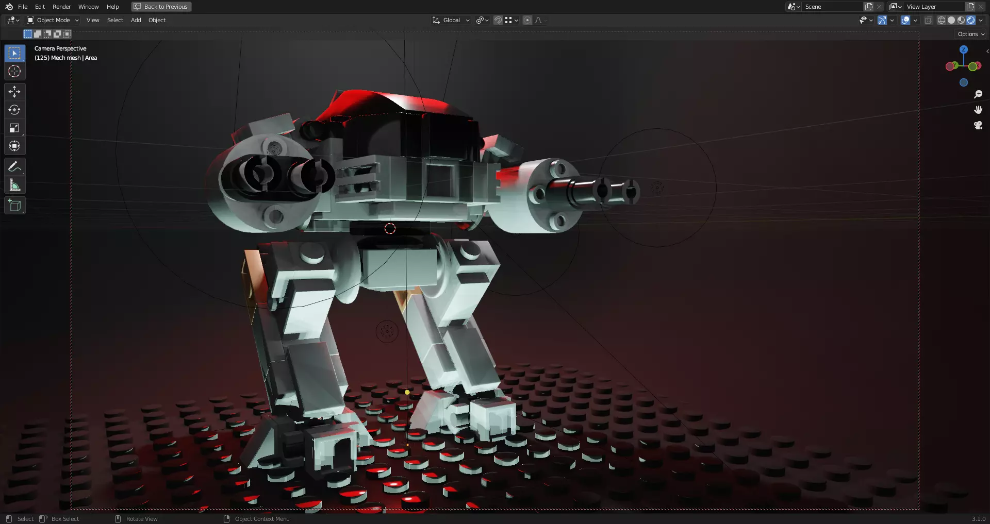990x524 pixels.
Task: Open the snapping options dropdown
Action: 511,20
